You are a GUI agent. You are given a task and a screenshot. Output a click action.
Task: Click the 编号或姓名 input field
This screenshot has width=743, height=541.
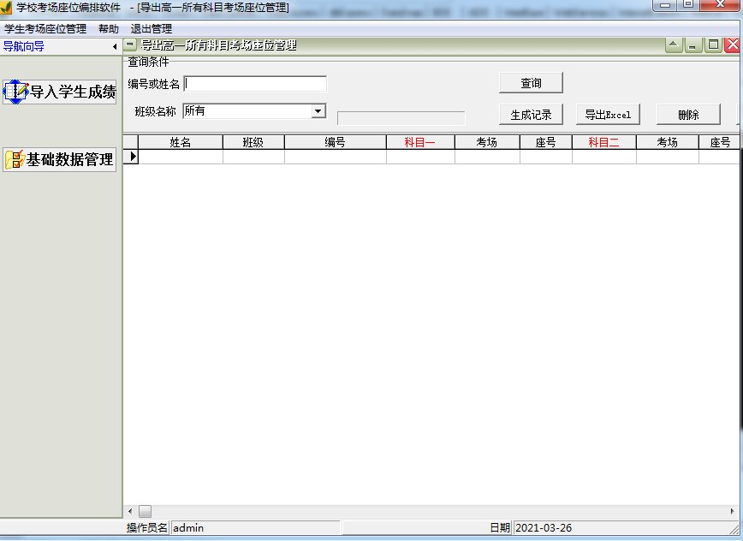point(255,84)
